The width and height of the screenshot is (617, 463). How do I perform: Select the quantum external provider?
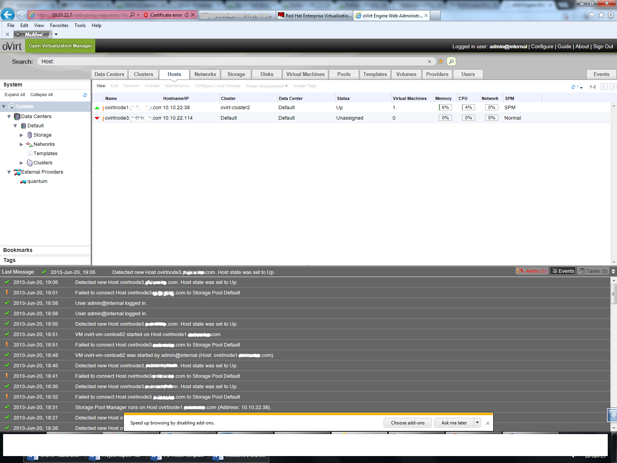(37, 181)
